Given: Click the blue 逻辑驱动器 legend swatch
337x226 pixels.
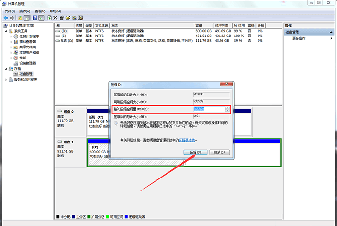Looking at the screenshot, I should coord(126,217).
